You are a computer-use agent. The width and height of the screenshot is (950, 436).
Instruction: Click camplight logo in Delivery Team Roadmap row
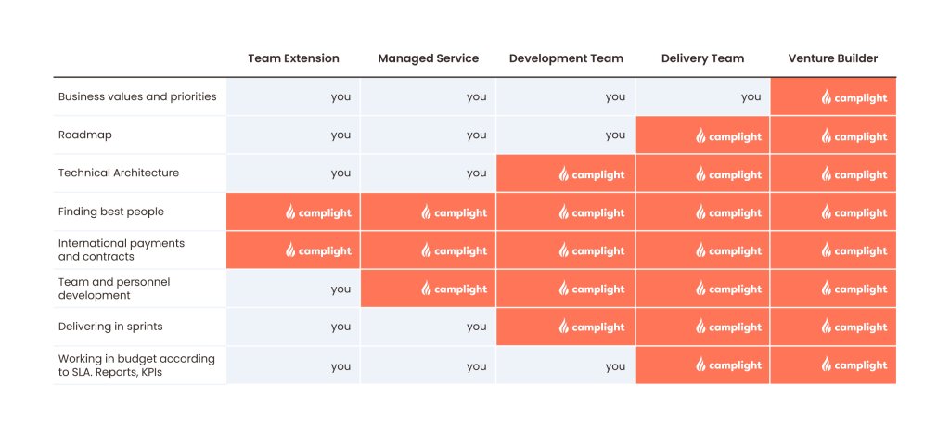pyautogui.click(x=728, y=136)
